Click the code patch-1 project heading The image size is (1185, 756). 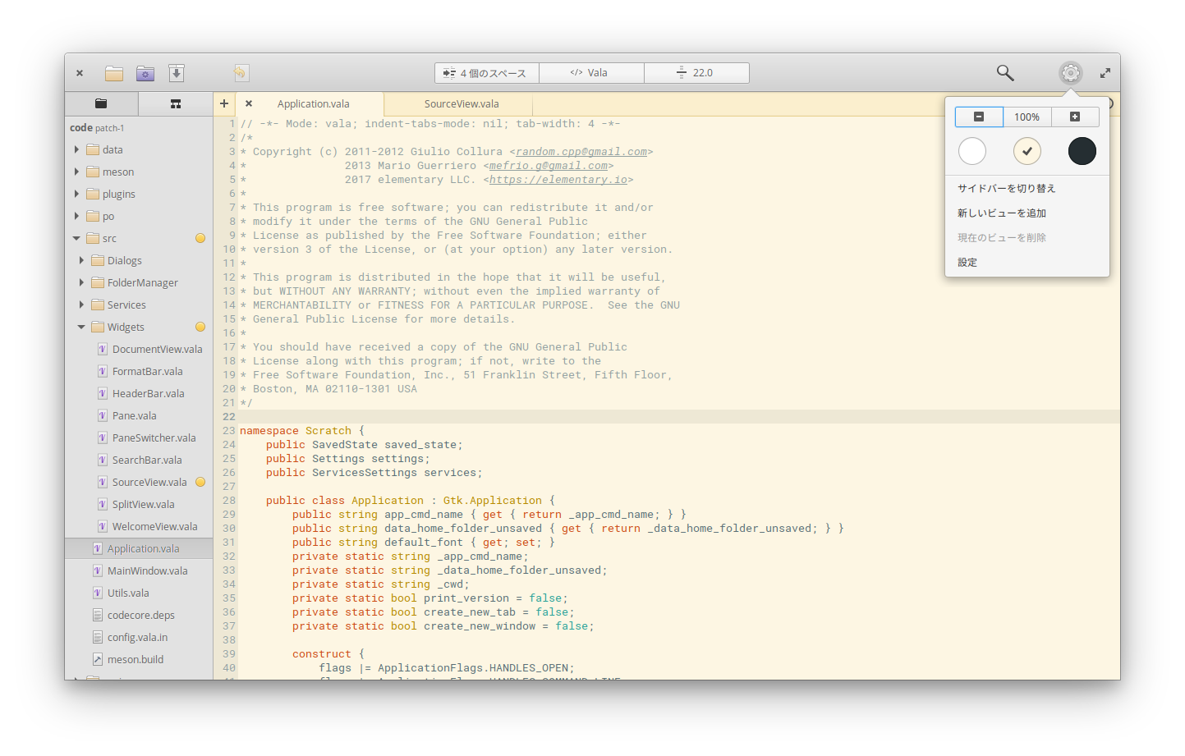97,128
